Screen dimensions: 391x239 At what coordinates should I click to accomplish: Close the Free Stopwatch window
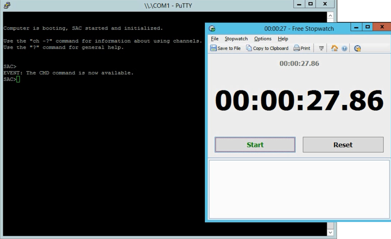382,27
